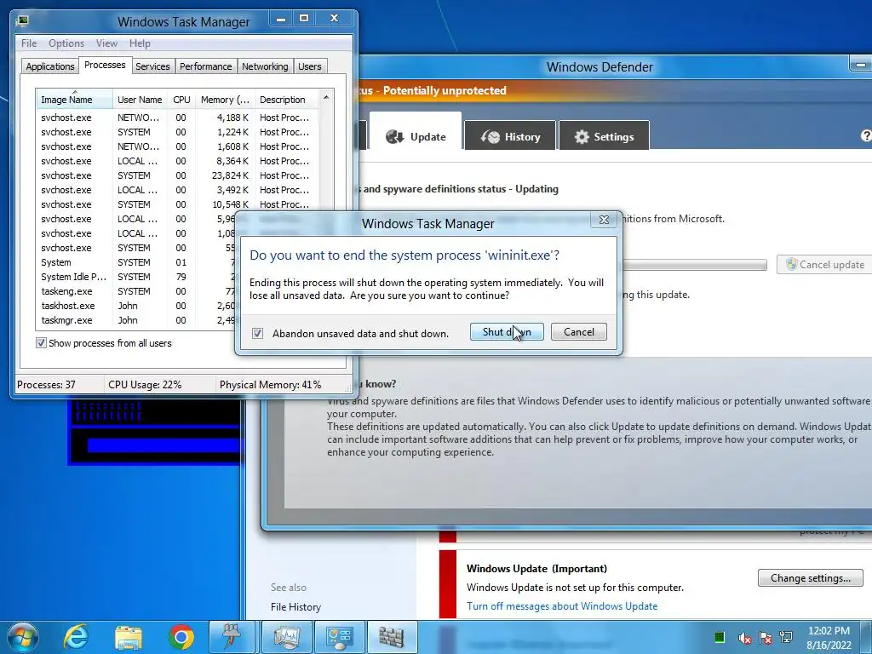Switch to Task Manager taskbar icon
Viewport: 872px width, 654px height.
click(x=286, y=637)
